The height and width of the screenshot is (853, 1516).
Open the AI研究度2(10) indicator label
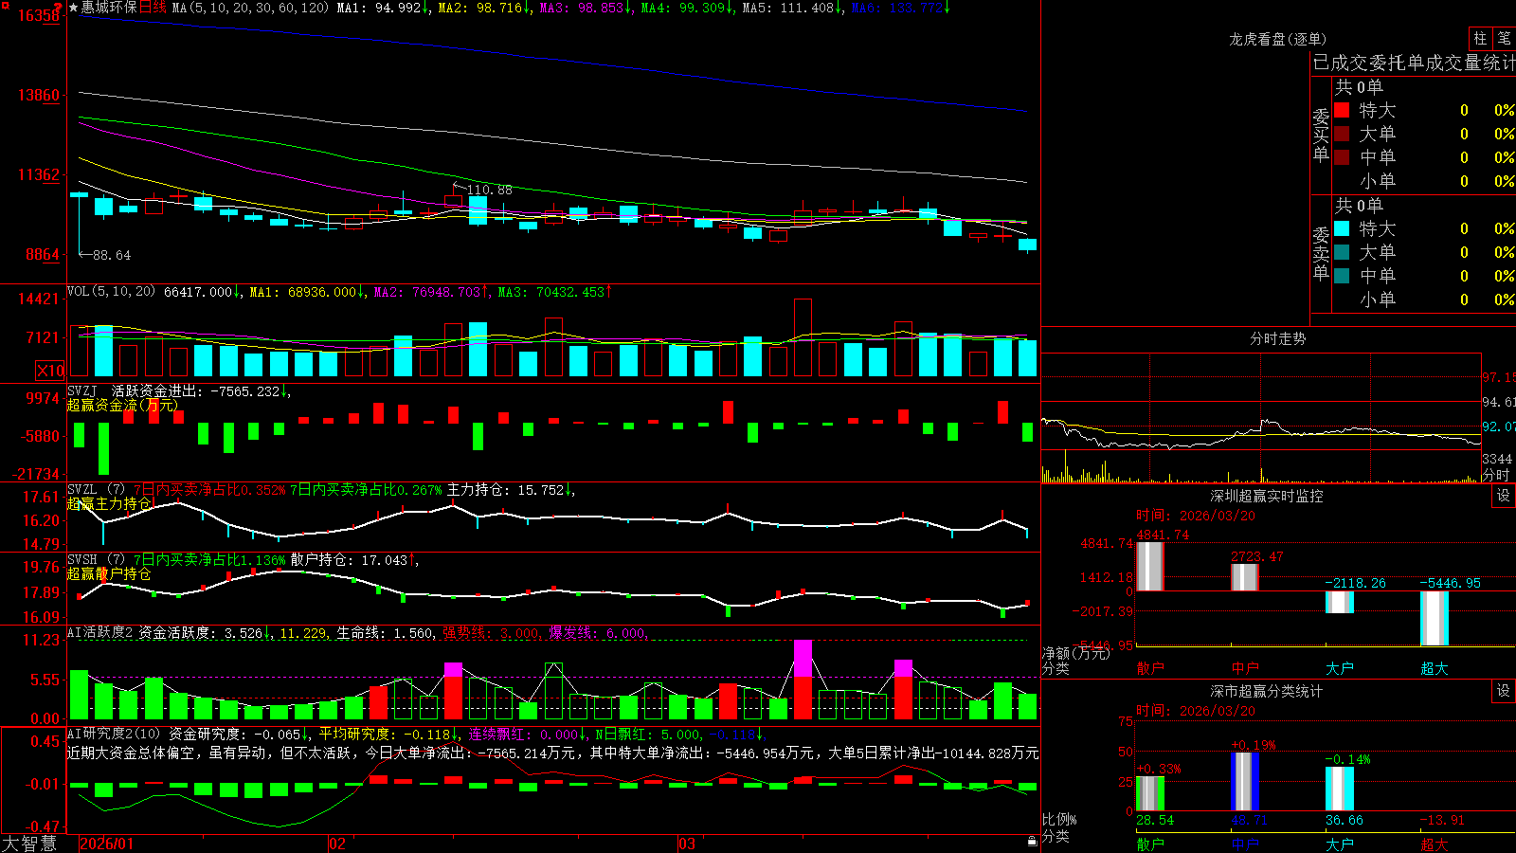pyautogui.click(x=114, y=734)
